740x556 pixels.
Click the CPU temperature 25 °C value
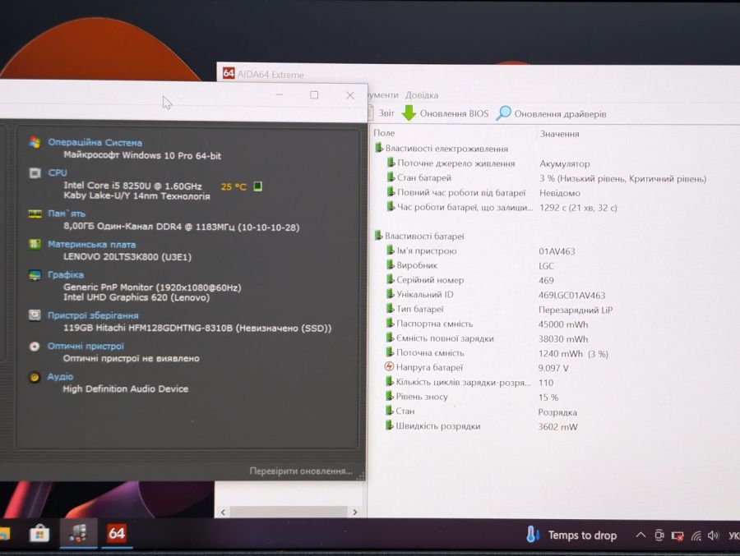click(234, 186)
